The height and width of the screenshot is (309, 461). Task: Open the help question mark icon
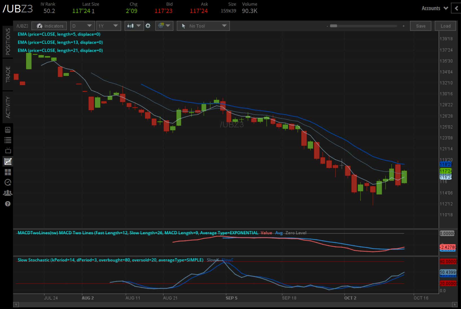[8, 204]
